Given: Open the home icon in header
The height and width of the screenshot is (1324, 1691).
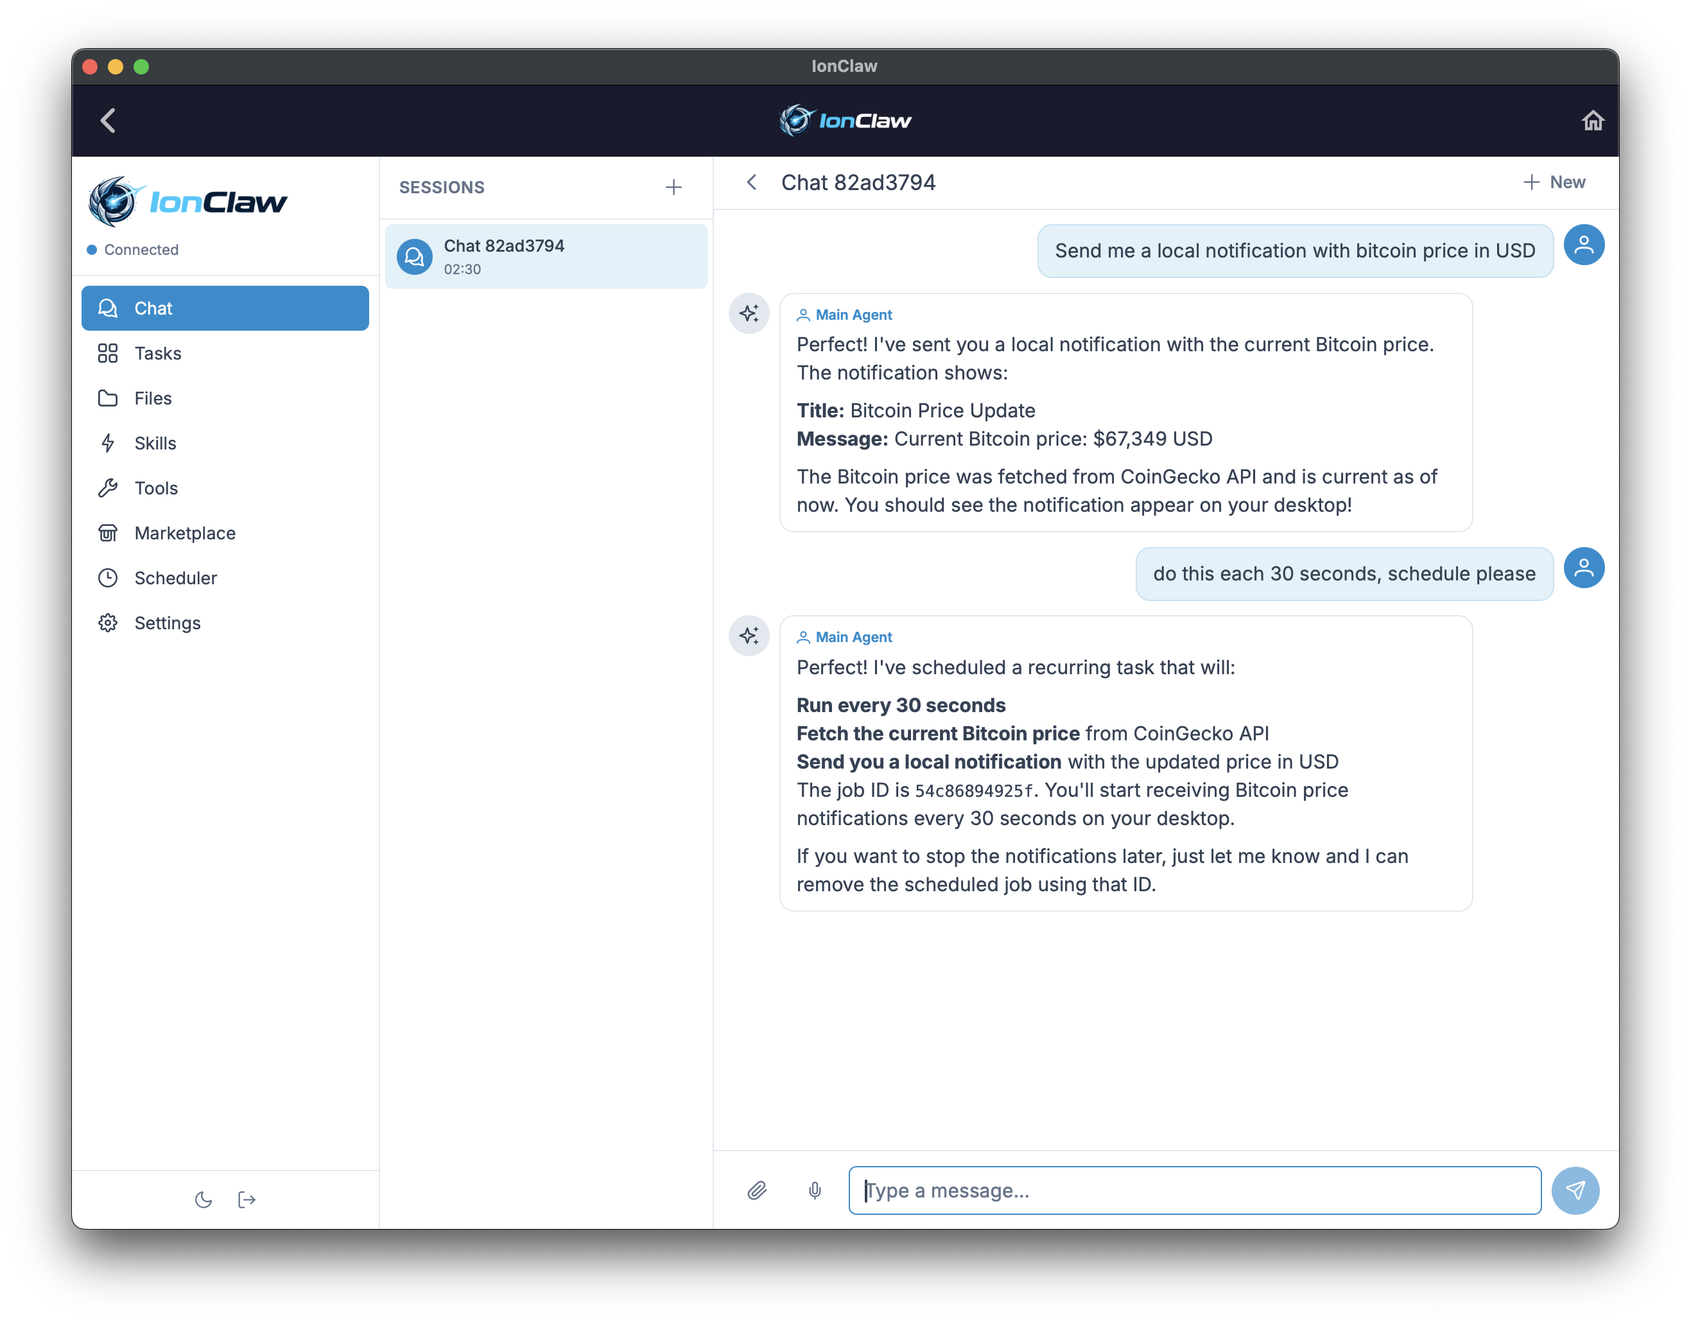Looking at the screenshot, I should pos(1593,120).
